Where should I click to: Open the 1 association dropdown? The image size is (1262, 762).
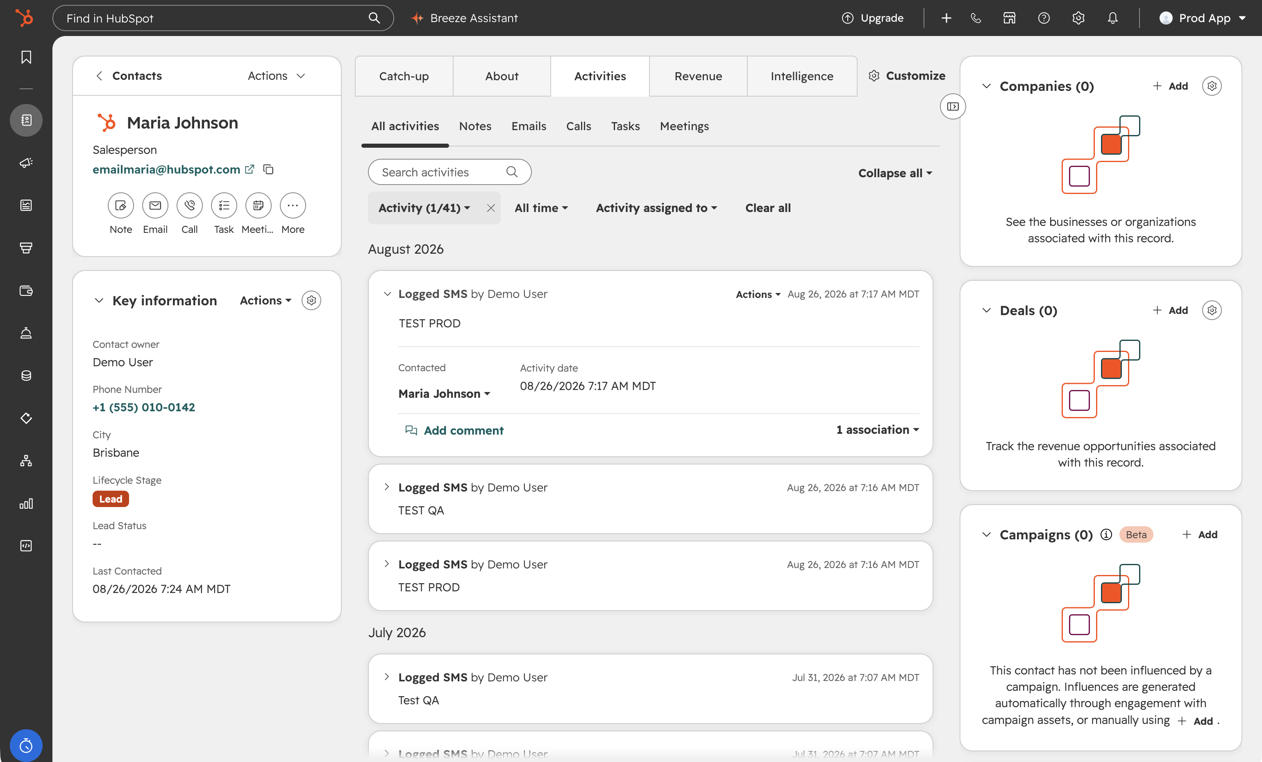(878, 430)
